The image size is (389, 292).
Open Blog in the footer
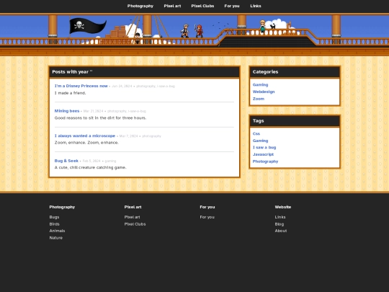point(279,224)
